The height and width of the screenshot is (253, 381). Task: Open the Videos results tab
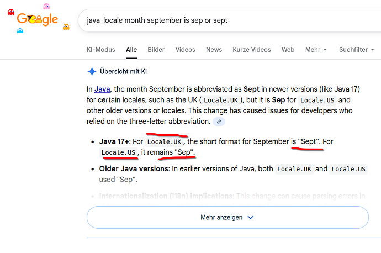[x=186, y=50]
